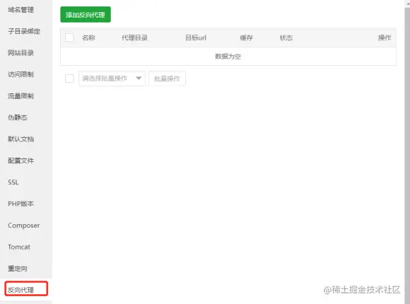Open the 域名管理 sidebar tab
This screenshot has height=304, width=410.
pyautogui.click(x=20, y=10)
